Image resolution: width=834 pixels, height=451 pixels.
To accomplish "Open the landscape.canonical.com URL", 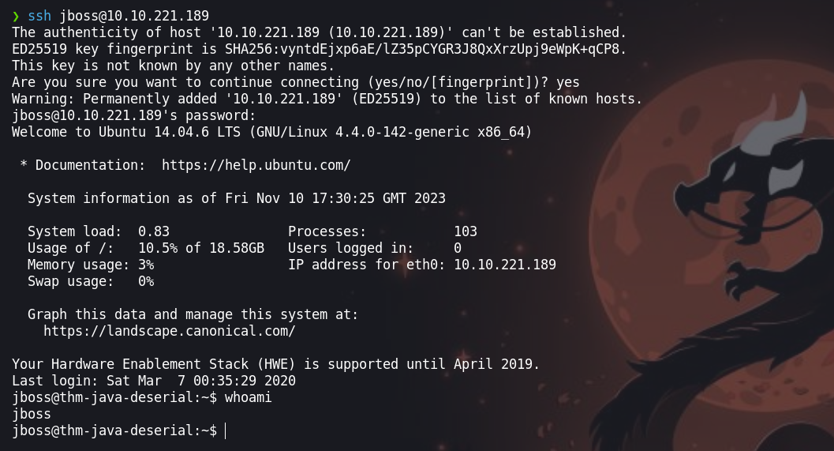I will click(169, 331).
